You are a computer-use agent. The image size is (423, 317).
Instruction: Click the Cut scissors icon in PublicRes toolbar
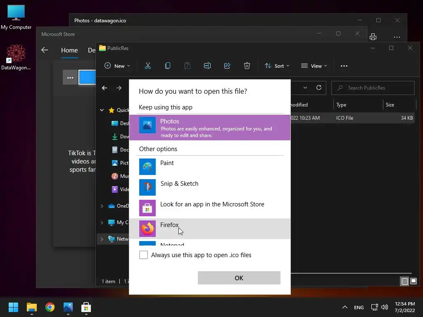(x=148, y=66)
